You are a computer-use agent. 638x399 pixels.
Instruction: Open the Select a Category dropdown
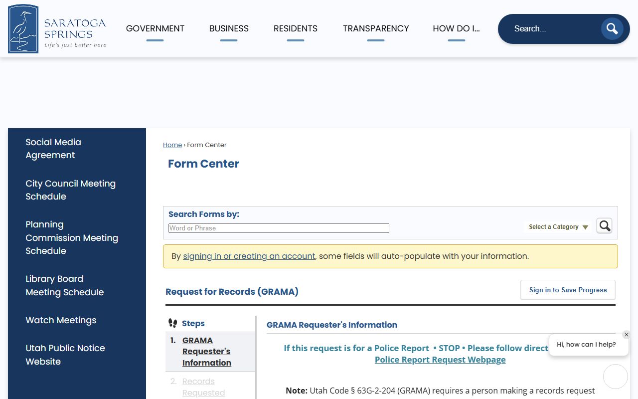pos(558,227)
